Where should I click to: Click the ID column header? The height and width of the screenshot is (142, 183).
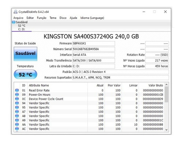pos(24,85)
